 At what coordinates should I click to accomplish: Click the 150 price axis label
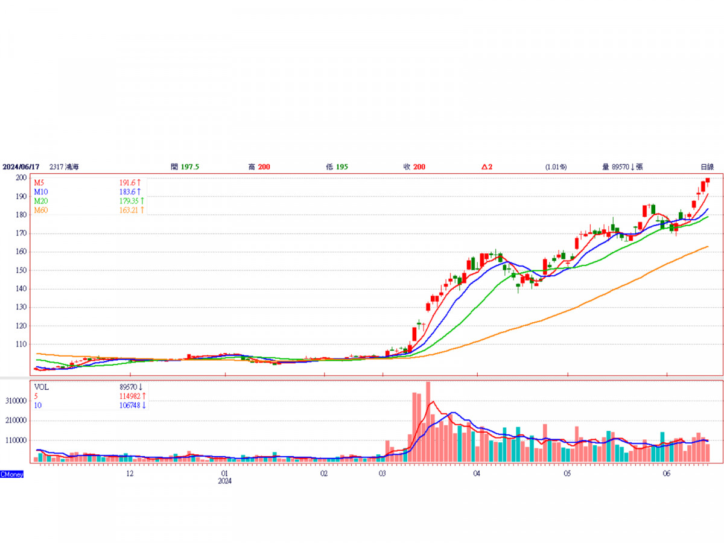20,270
